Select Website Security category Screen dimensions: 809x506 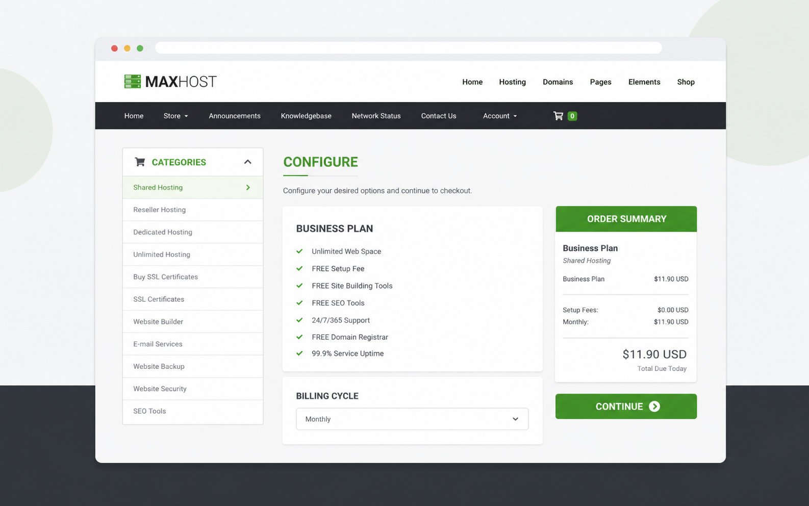pyautogui.click(x=193, y=389)
